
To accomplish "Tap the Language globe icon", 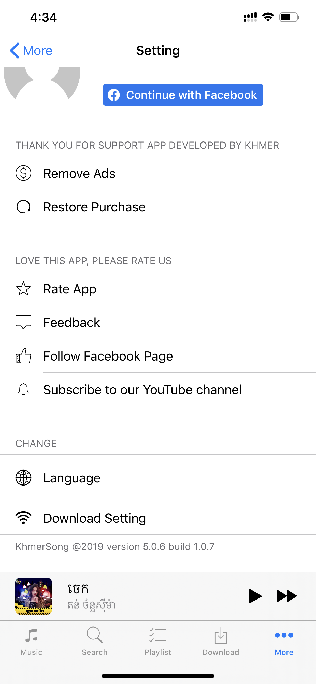I will [x=23, y=478].
